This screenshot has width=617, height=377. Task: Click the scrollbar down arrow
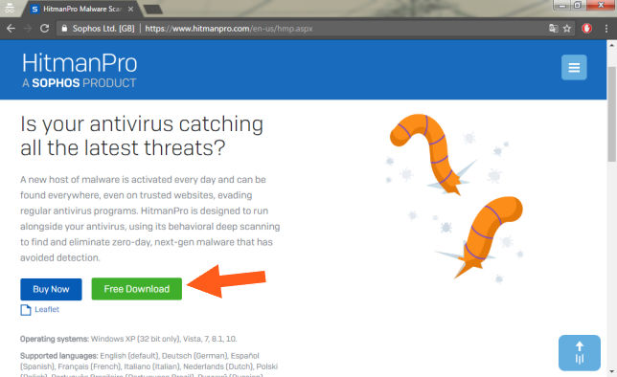611,371
